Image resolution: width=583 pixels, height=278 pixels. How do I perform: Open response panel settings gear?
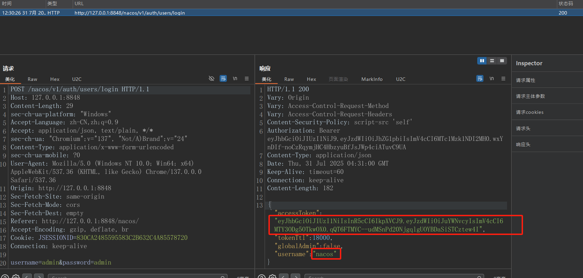pyautogui.click(x=273, y=276)
